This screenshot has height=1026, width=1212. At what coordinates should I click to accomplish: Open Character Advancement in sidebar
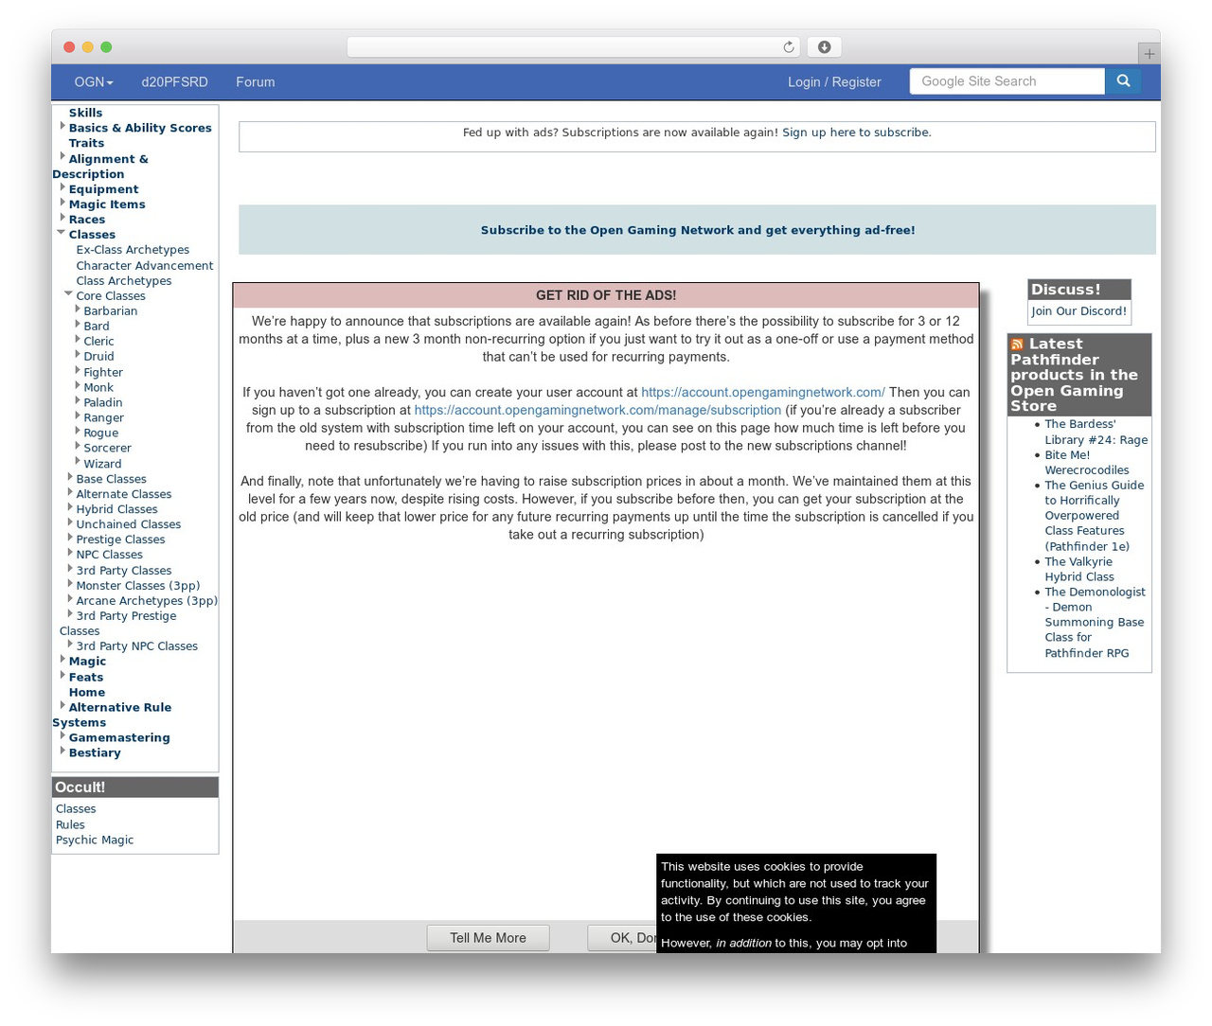coord(145,266)
